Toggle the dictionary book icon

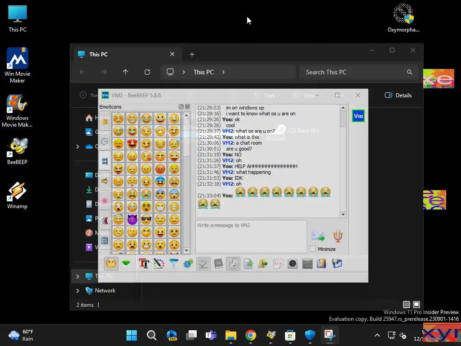tap(218, 263)
